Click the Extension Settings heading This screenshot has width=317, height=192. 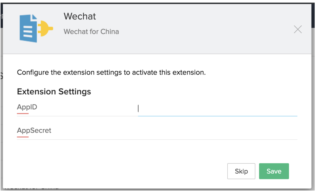54,92
